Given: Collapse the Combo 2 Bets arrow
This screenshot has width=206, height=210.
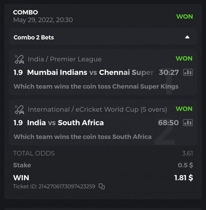Looking at the screenshot, I should [x=187, y=37].
